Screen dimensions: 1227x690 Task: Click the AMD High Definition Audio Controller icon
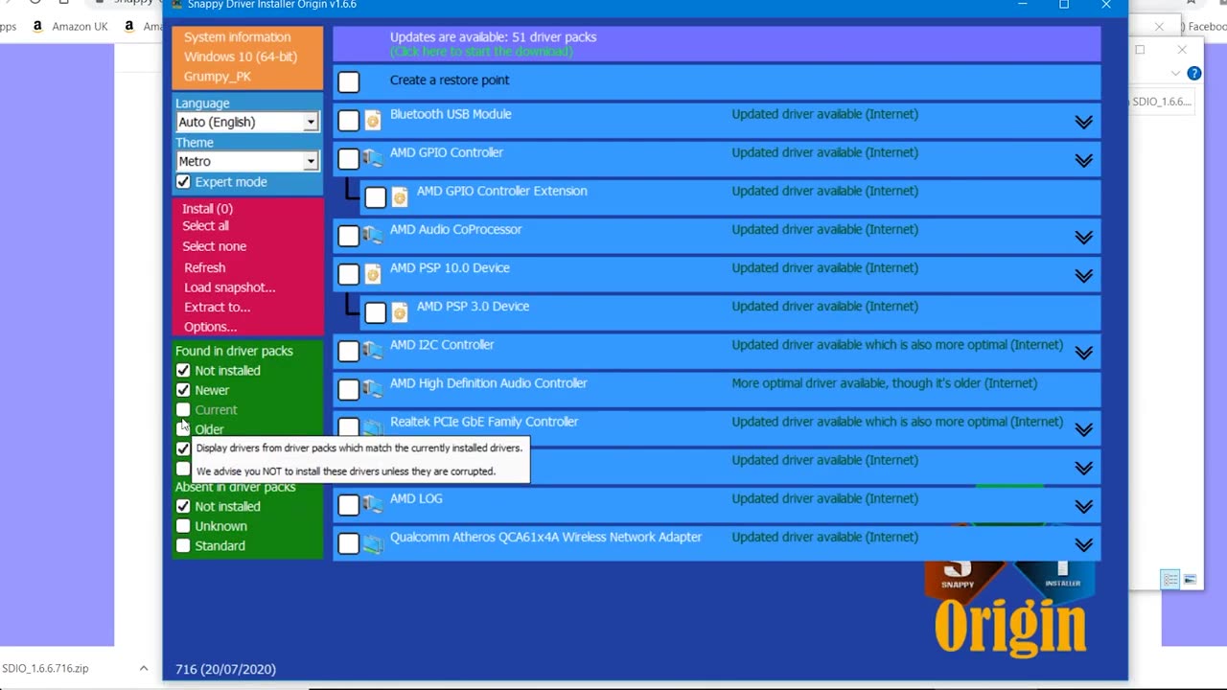pyautogui.click(x=373, y=389)
